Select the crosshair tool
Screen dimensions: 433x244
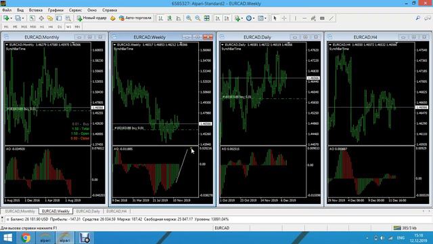[284, 18]
